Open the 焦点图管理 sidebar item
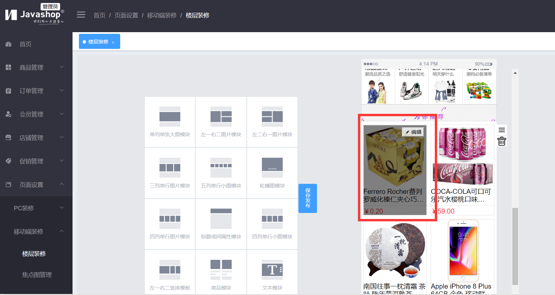The height and width of the screenshot is (295, 555). [x=37, y=275]
